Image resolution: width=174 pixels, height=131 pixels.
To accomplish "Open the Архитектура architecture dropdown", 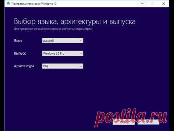I will coord(63,66).
